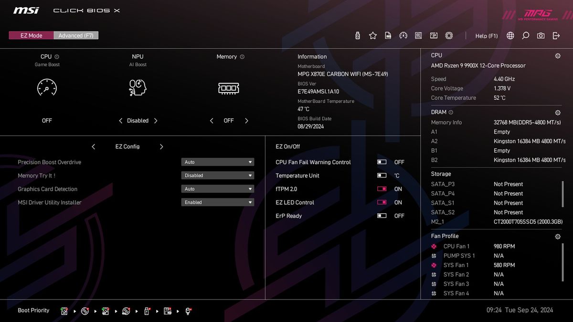Select the SYS Fan 1 fan icon

pos(434,265)
